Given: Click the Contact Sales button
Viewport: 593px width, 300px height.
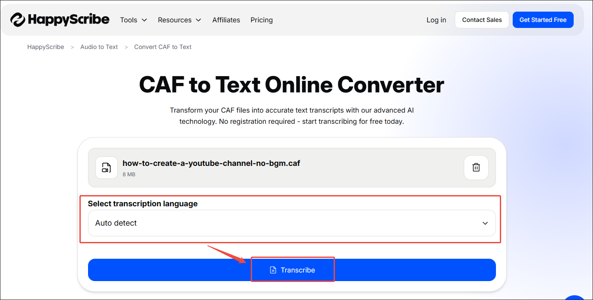Looking at the screenshot, I should (482, 20).
